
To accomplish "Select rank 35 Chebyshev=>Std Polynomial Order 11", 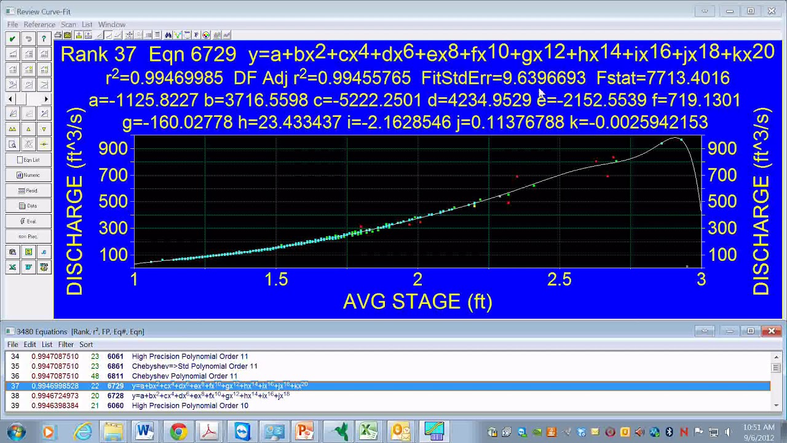I will (387, 366).
